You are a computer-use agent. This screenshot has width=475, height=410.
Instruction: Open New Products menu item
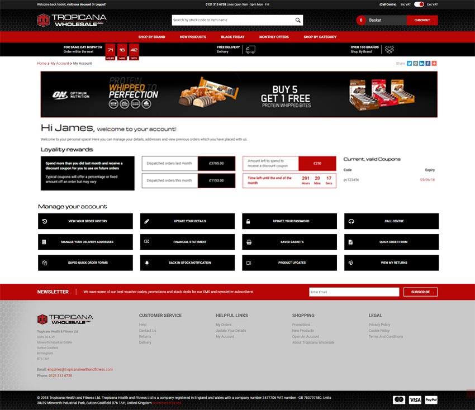point(193,37)
